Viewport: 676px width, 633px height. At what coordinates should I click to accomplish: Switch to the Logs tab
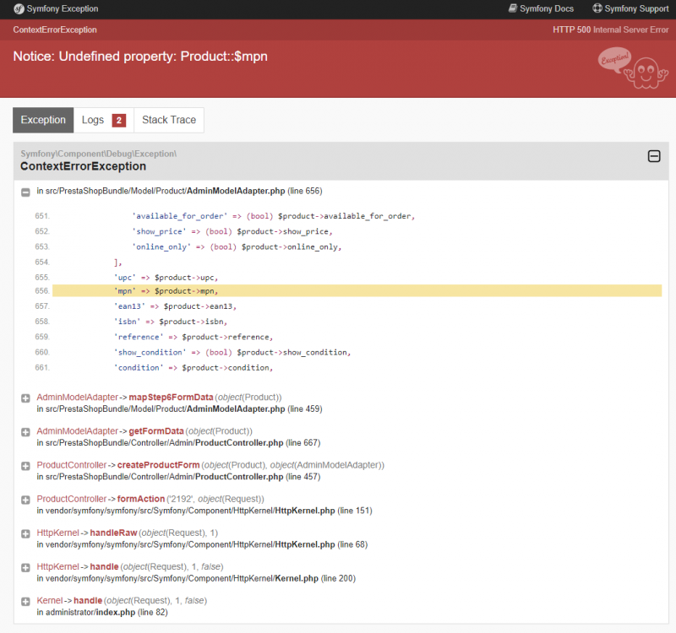[x=104, y=120]
